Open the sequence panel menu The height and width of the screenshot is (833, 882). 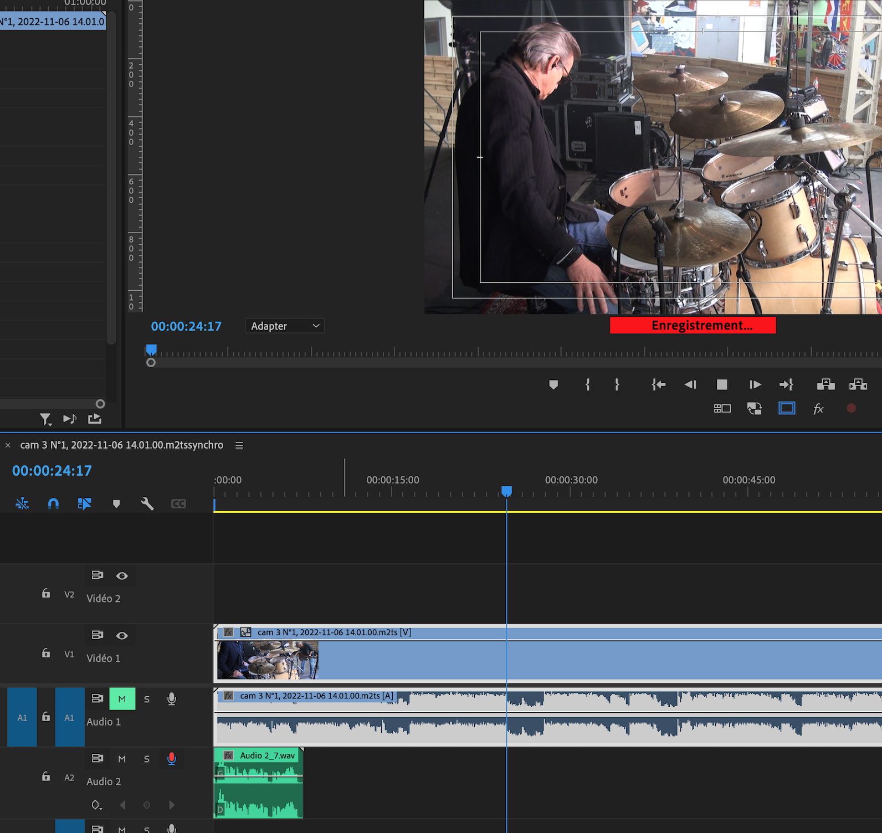[239, 445]
